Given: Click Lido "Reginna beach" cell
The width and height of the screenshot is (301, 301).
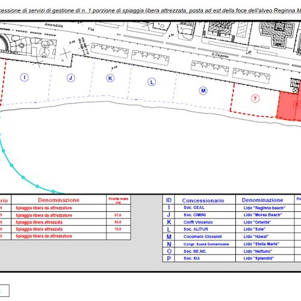Looking at the screenshot, I should pos(264,208).
